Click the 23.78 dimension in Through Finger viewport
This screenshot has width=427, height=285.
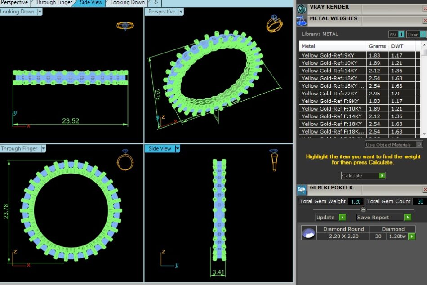[6, 211]
